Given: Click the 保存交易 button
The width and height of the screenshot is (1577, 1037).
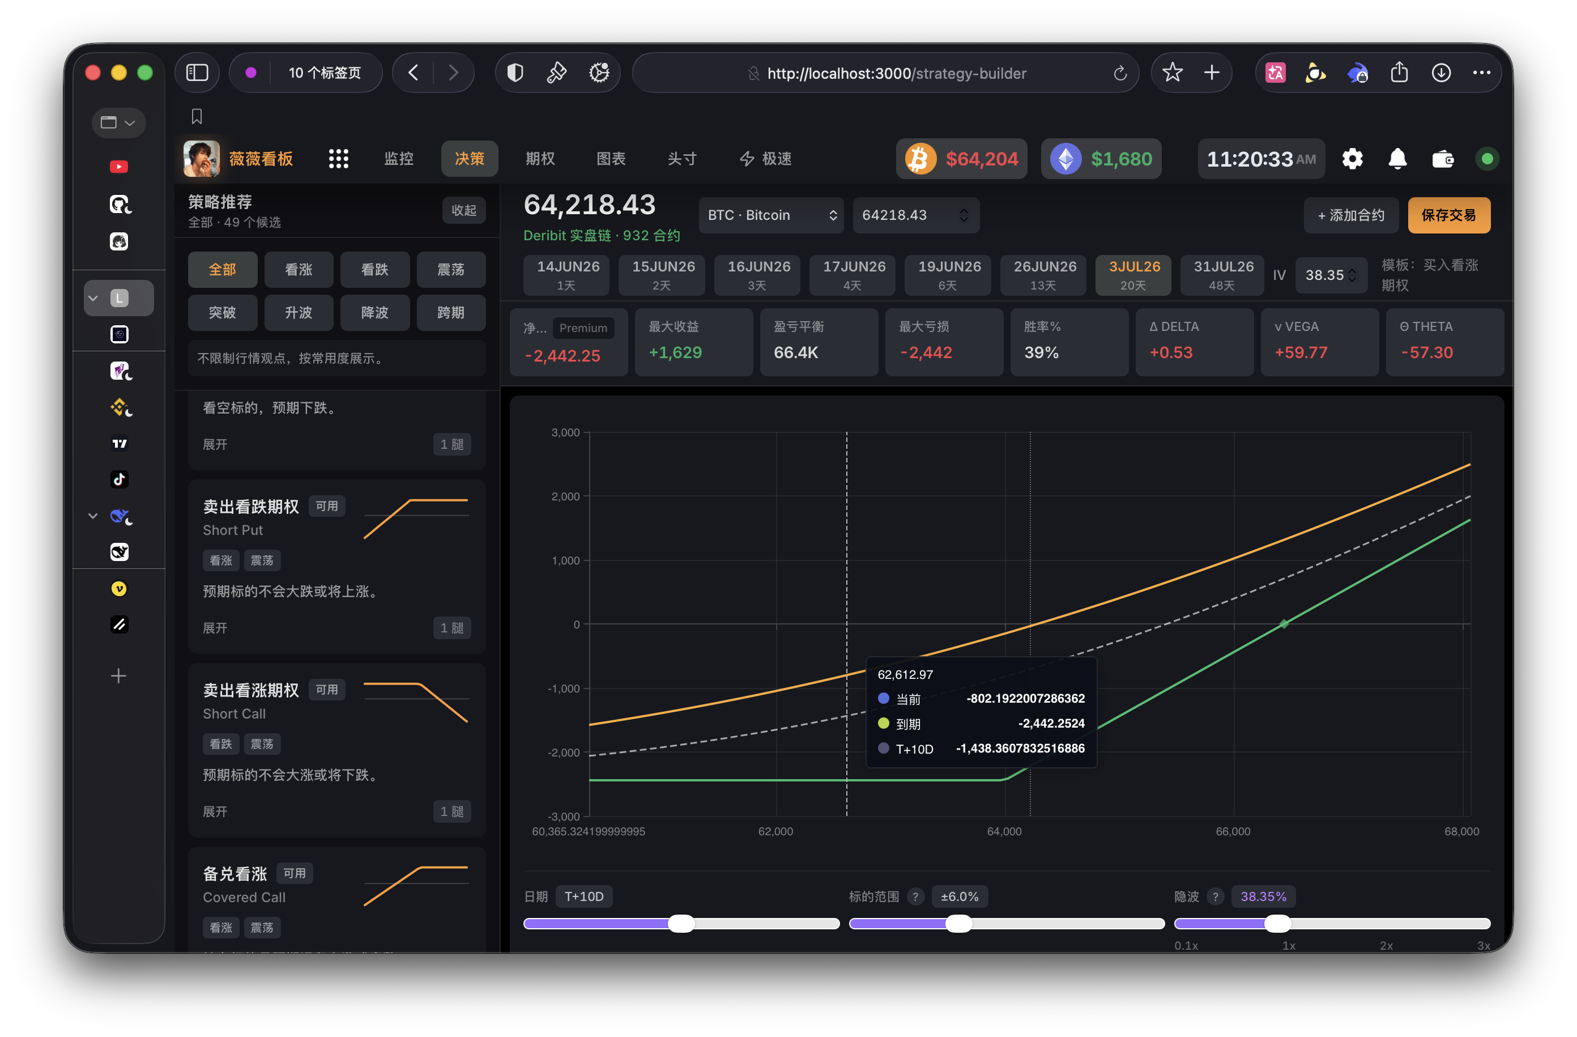Looking at the screenshot, I should [1448, 215].
